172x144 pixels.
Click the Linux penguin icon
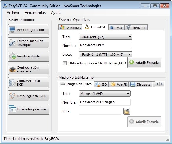click(87, 27)
